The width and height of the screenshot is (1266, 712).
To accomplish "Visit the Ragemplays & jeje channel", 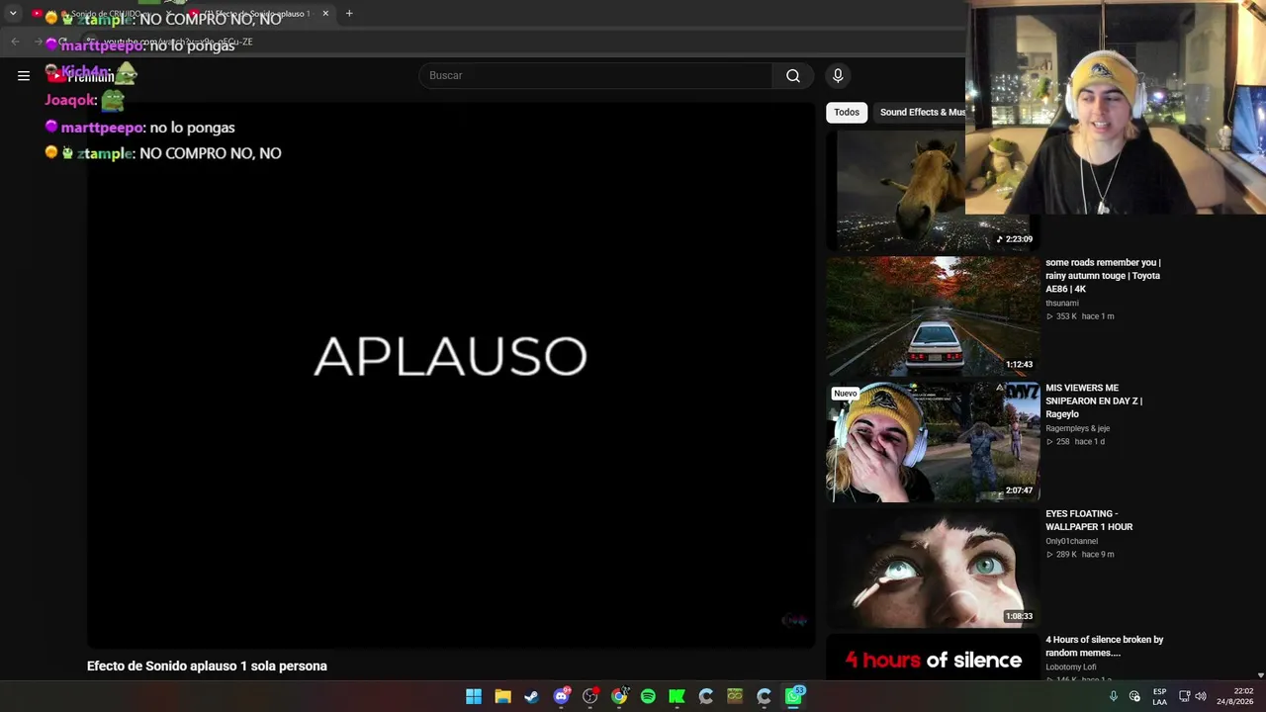I will click(x=1077, y=429).
